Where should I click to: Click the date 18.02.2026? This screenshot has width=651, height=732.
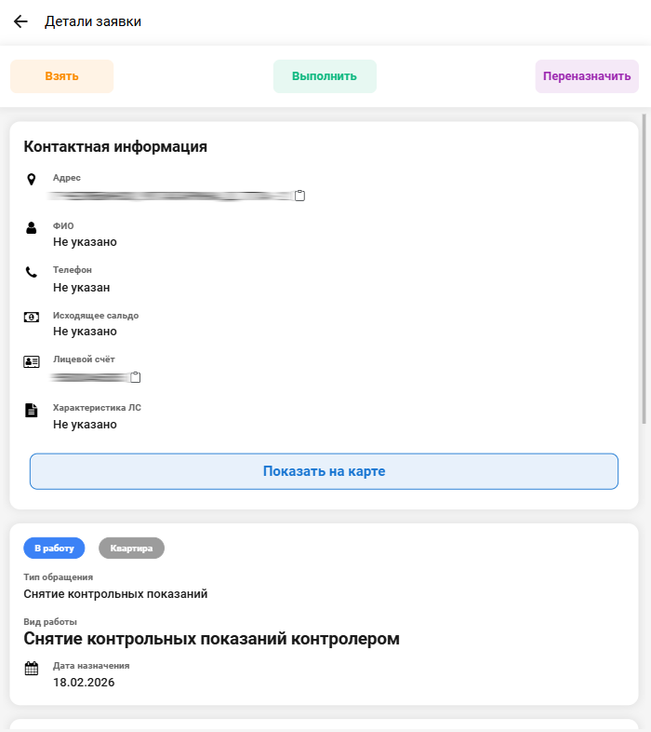point(84,682)
